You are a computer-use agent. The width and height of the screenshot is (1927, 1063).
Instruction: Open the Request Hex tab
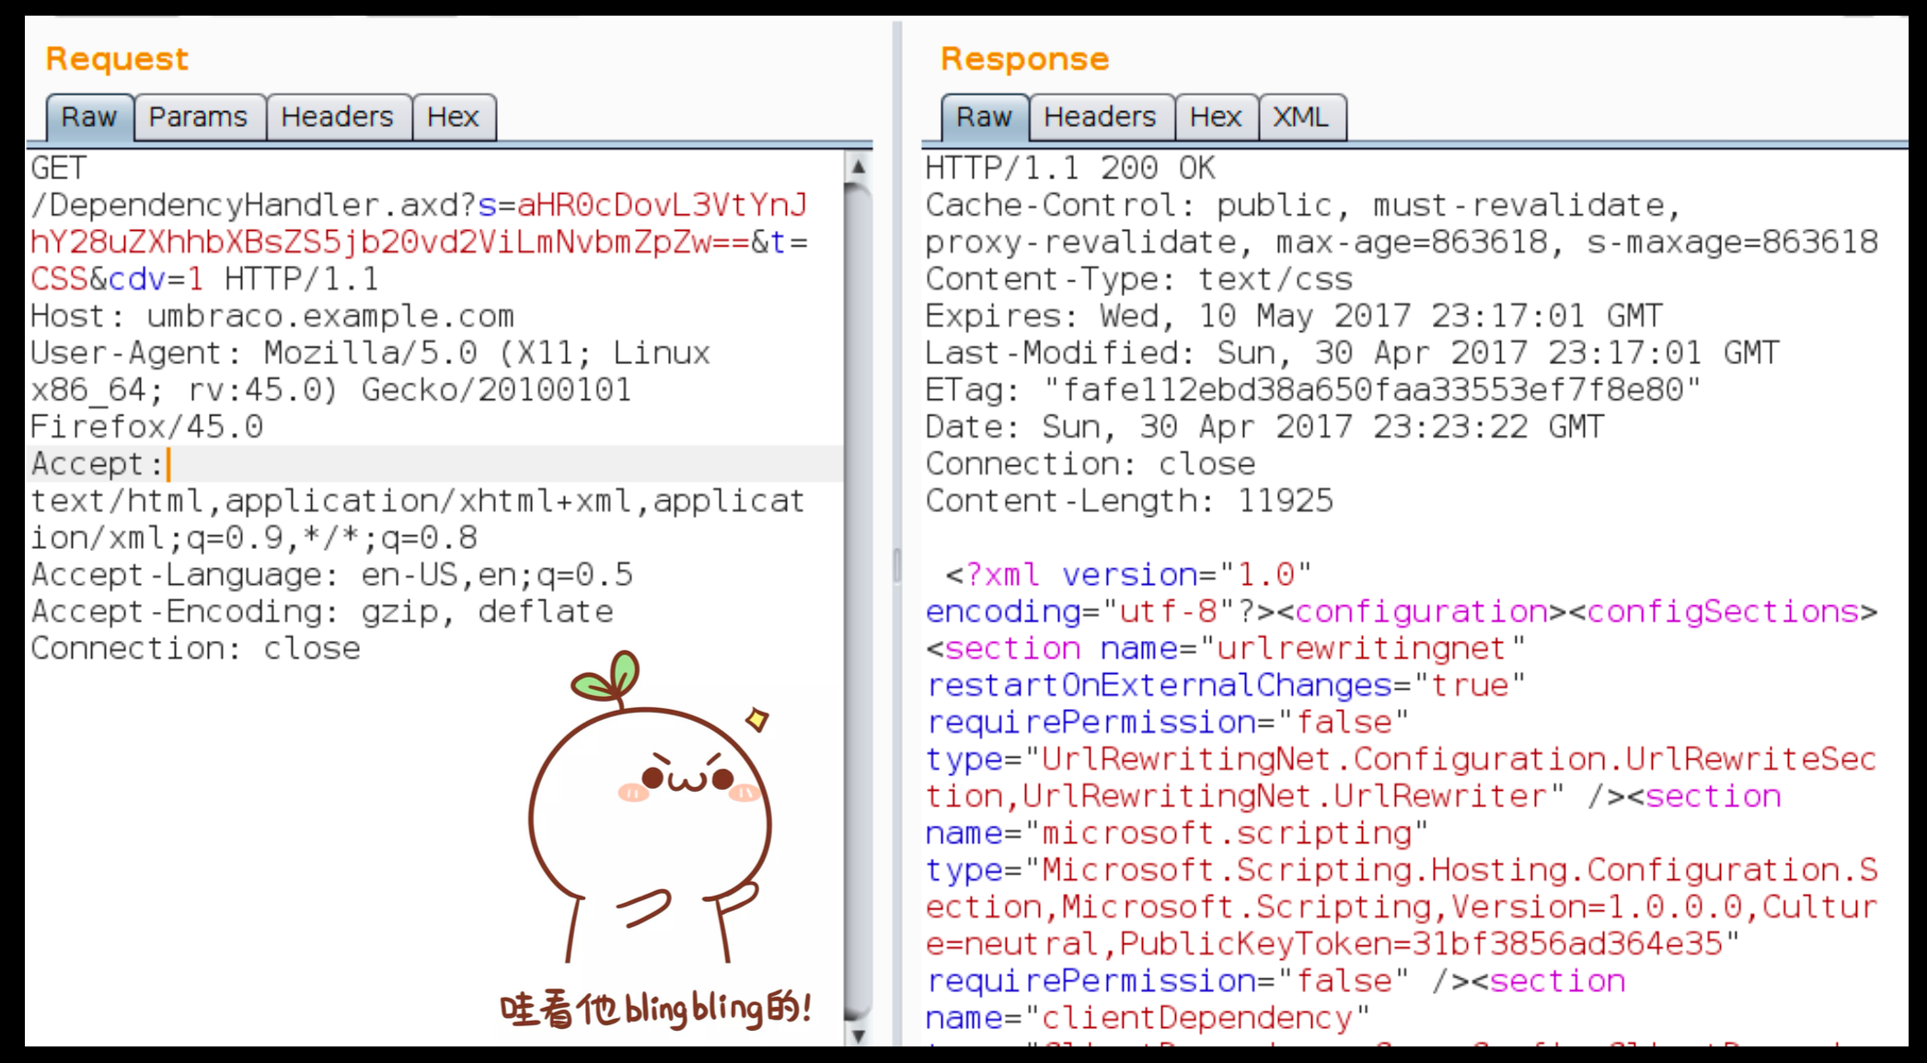pos(453,118)
